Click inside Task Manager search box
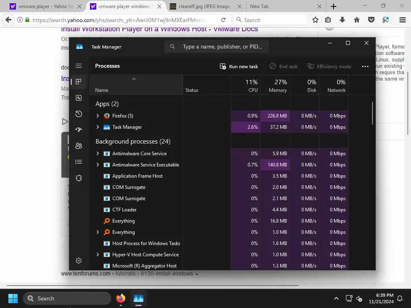 tap(216, 47)
